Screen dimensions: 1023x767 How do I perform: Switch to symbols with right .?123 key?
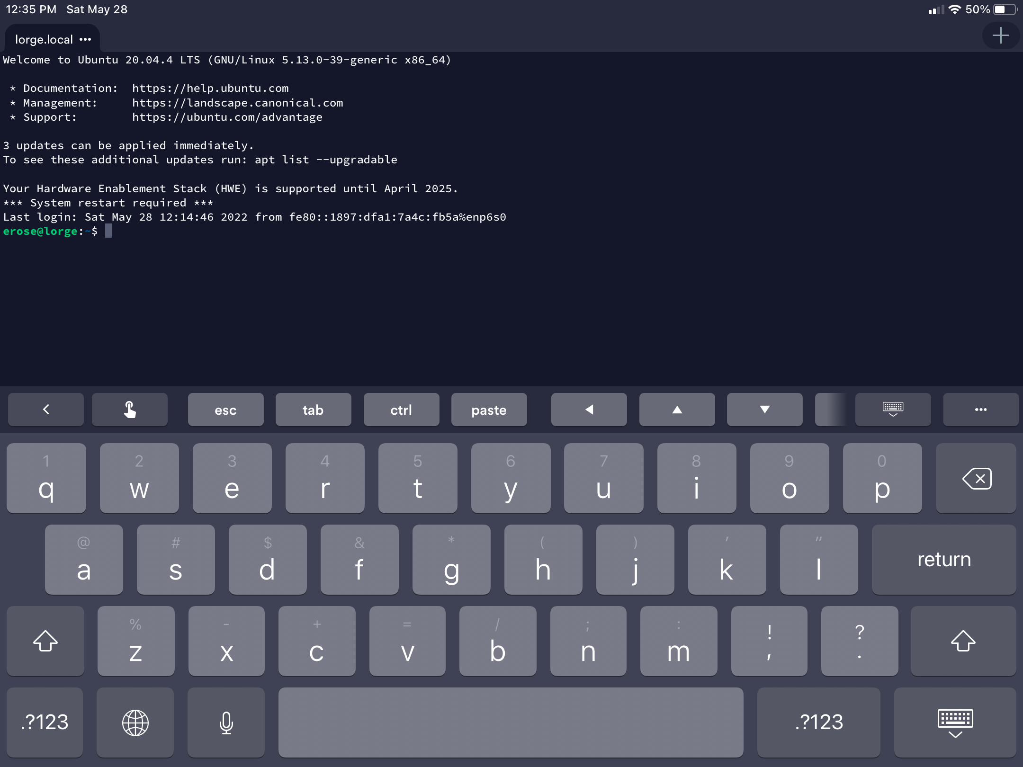pyautogui.click(x=819, y=722)
